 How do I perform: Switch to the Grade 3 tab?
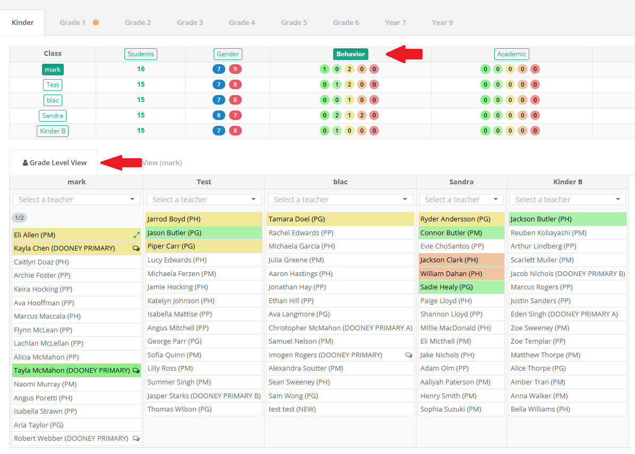[190, 23]
